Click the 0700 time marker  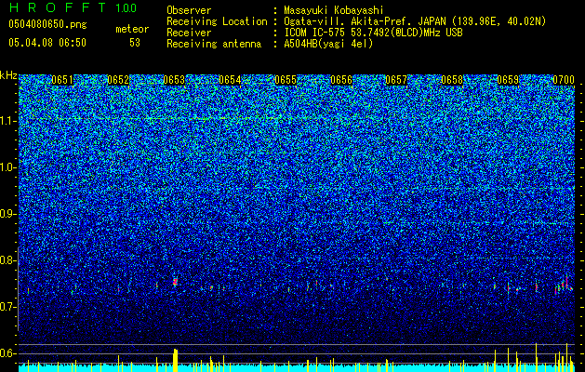coord(564,80)
